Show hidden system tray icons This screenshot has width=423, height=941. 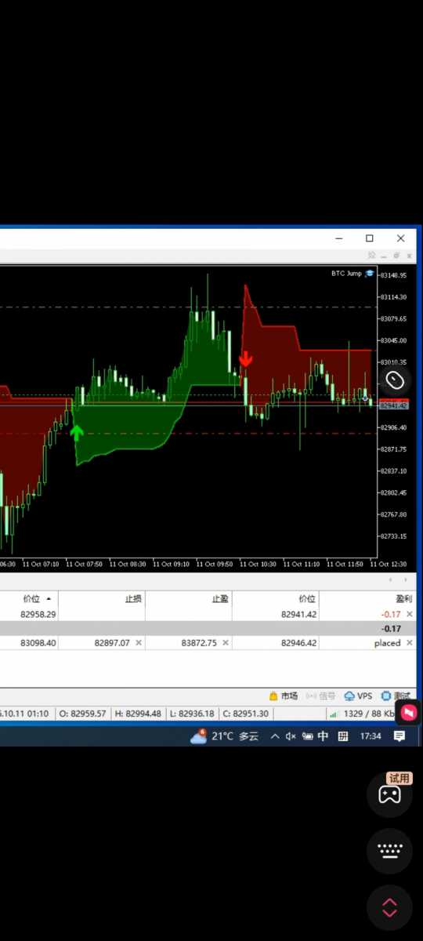coord(275,736)
